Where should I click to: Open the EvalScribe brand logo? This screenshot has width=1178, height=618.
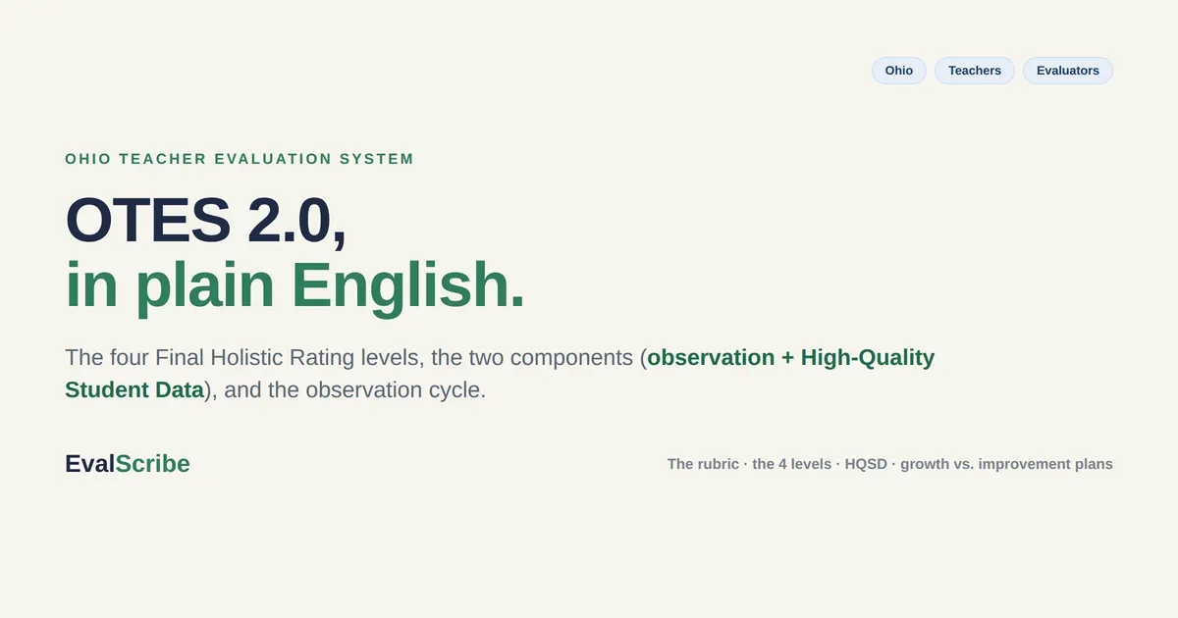(128, 464)
